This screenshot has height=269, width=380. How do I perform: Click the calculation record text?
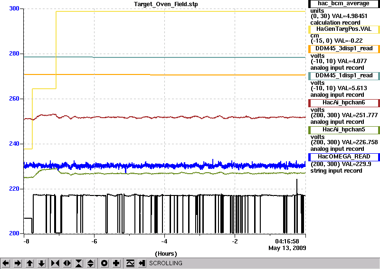click(335, 23)
